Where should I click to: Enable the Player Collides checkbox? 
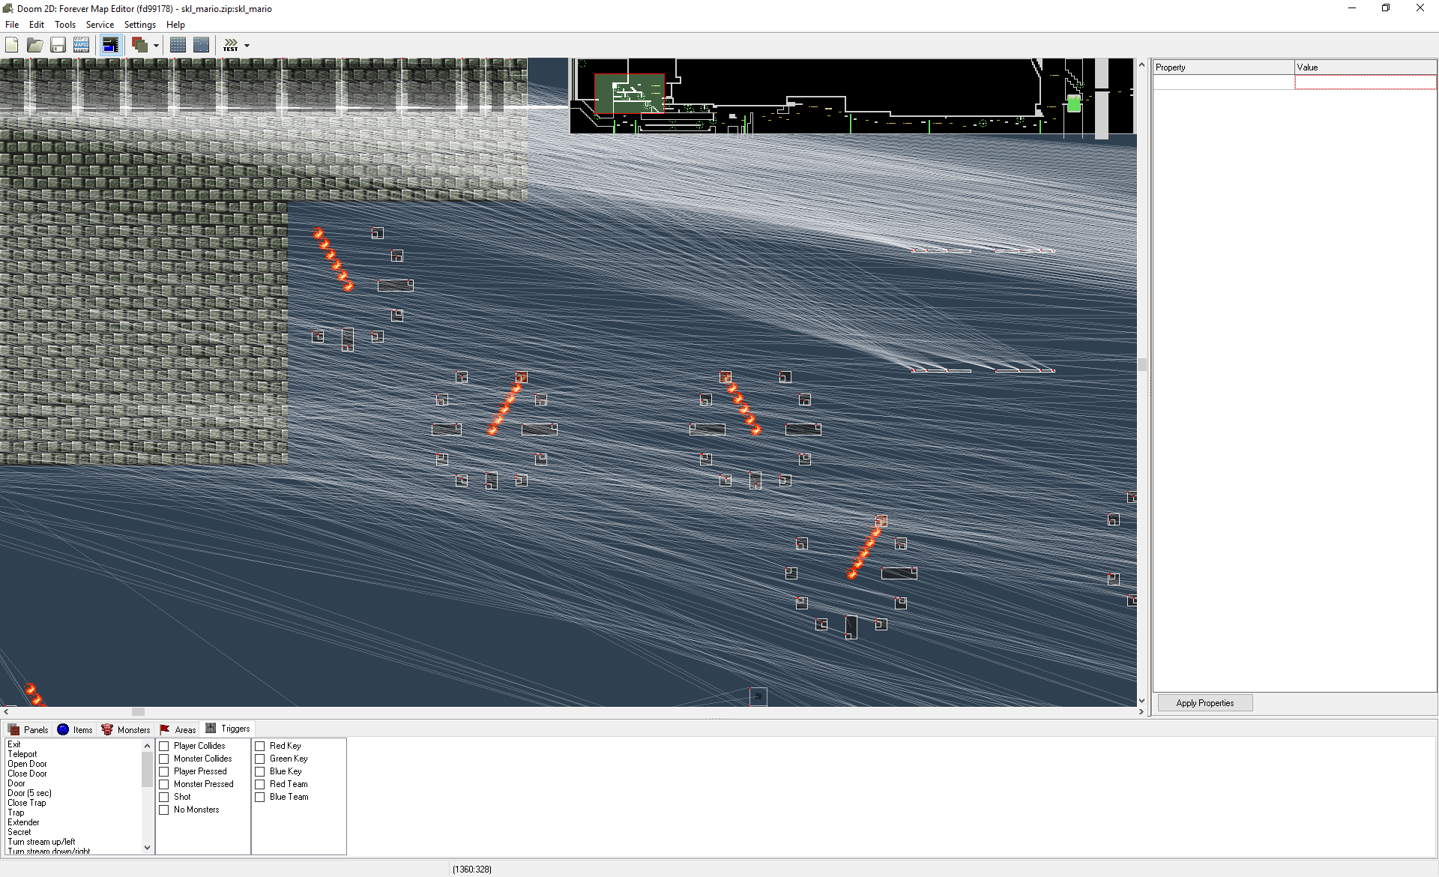tap(164, 746)
